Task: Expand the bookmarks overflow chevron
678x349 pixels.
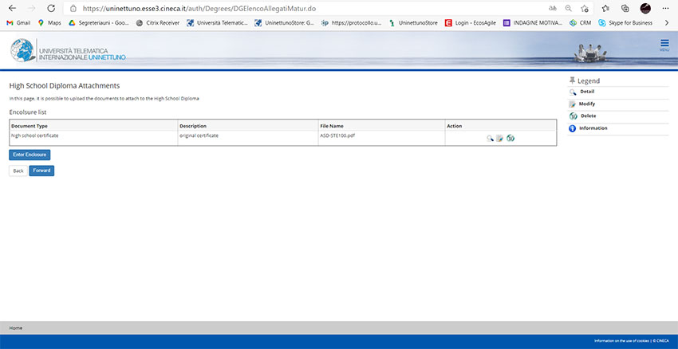Action: click(x=667, y=22)
